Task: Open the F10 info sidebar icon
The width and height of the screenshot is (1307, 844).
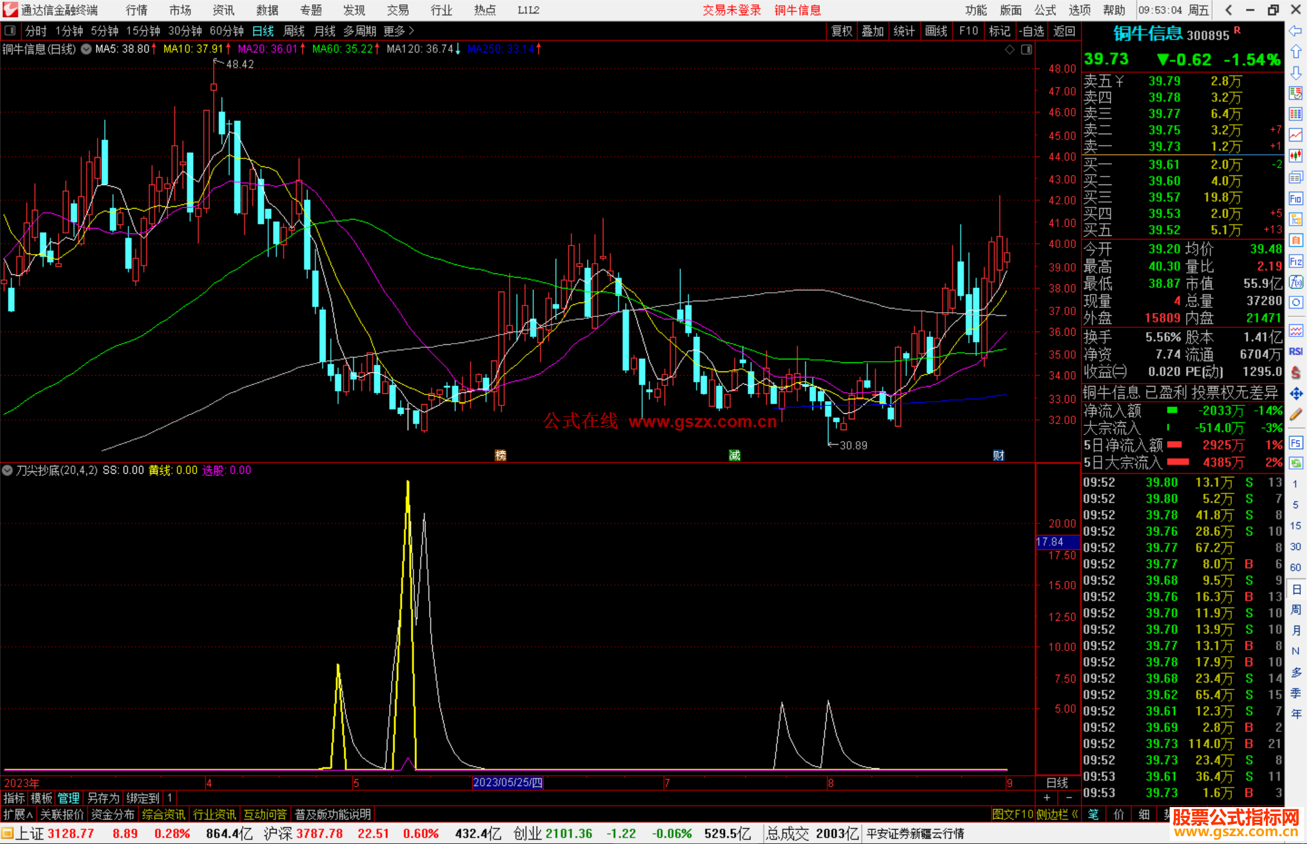Action: [x=1296, y=199]
